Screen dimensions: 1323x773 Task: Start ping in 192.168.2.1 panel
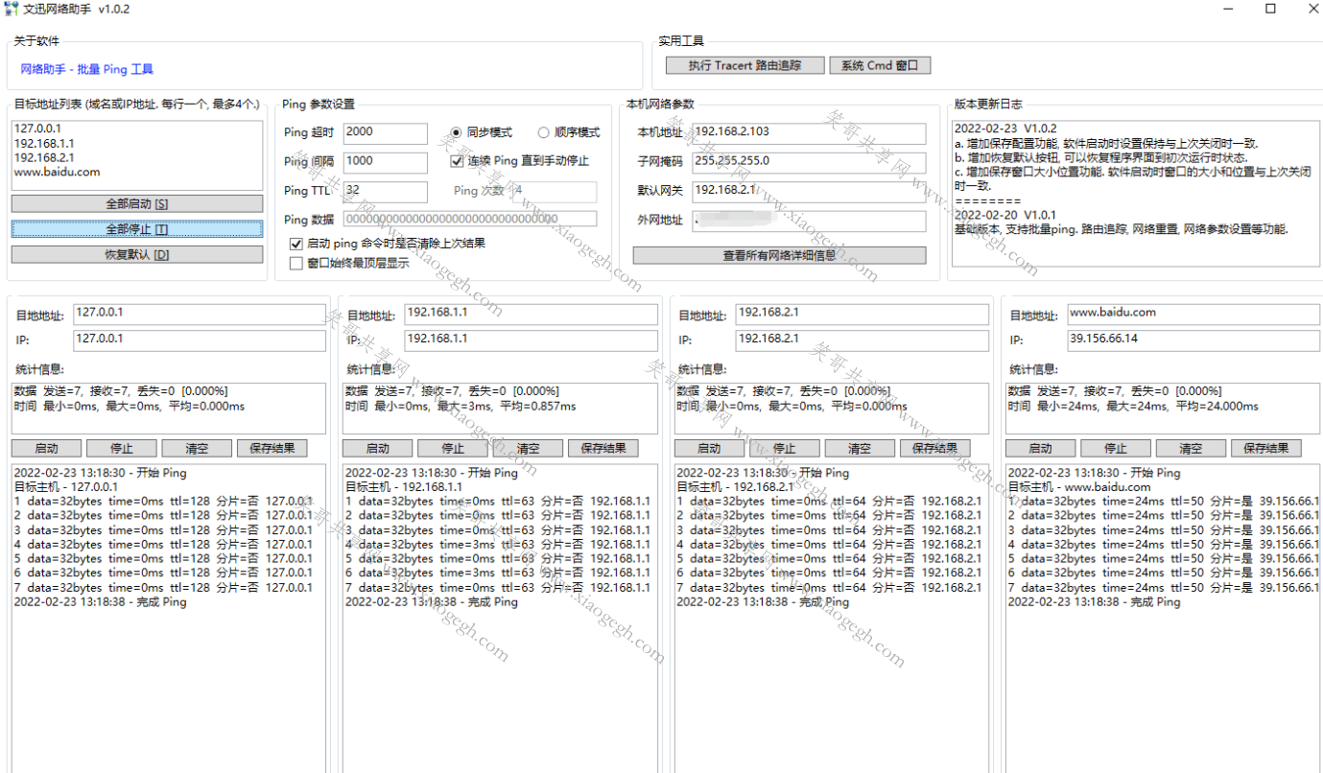(709, 448)
